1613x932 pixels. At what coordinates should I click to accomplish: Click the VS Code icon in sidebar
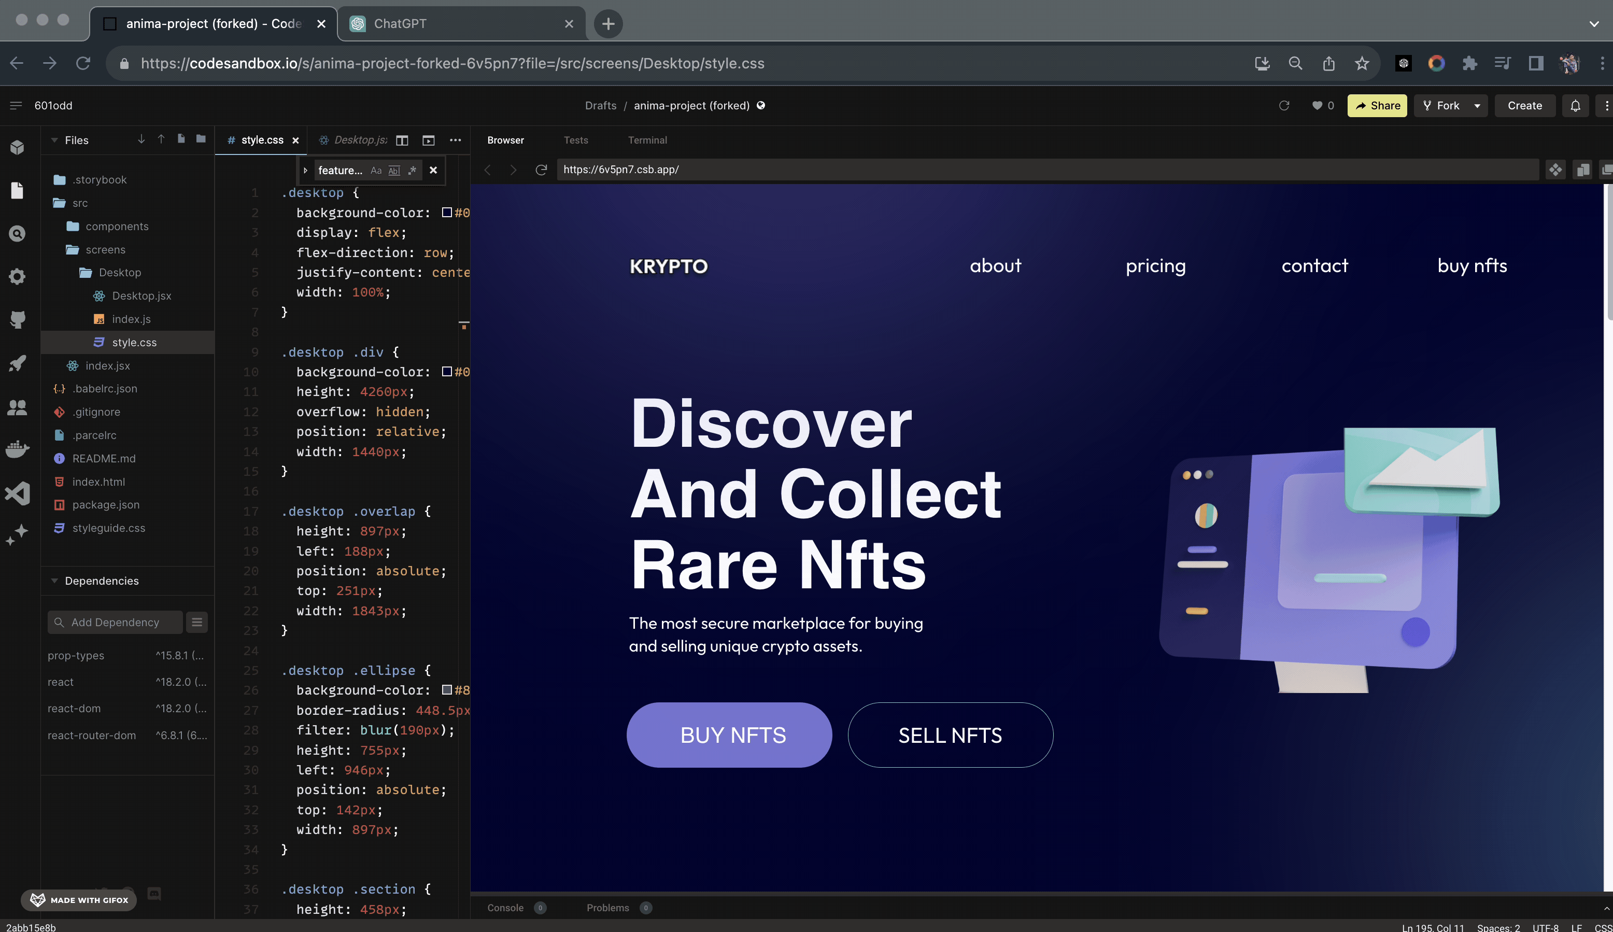click(17, 493)
